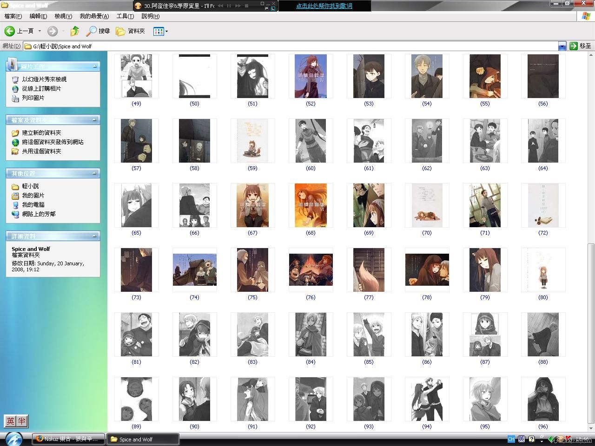This screenshot has height=446, width=595.
Task: Toggle the 資料夾 folders pane
Action: coord(131,31)
